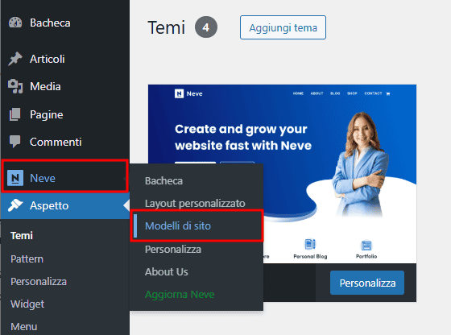This screenshot has height=335, width=451.
Task: Click the Neve N logo icon in sidebar
Action: (x=15, y=178)
